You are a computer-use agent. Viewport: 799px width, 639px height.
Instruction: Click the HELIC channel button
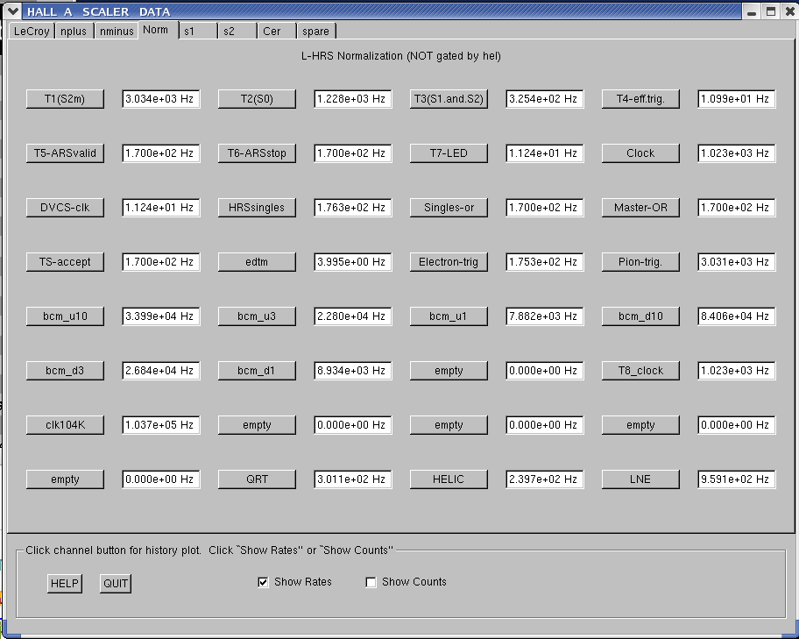[449, 479]
